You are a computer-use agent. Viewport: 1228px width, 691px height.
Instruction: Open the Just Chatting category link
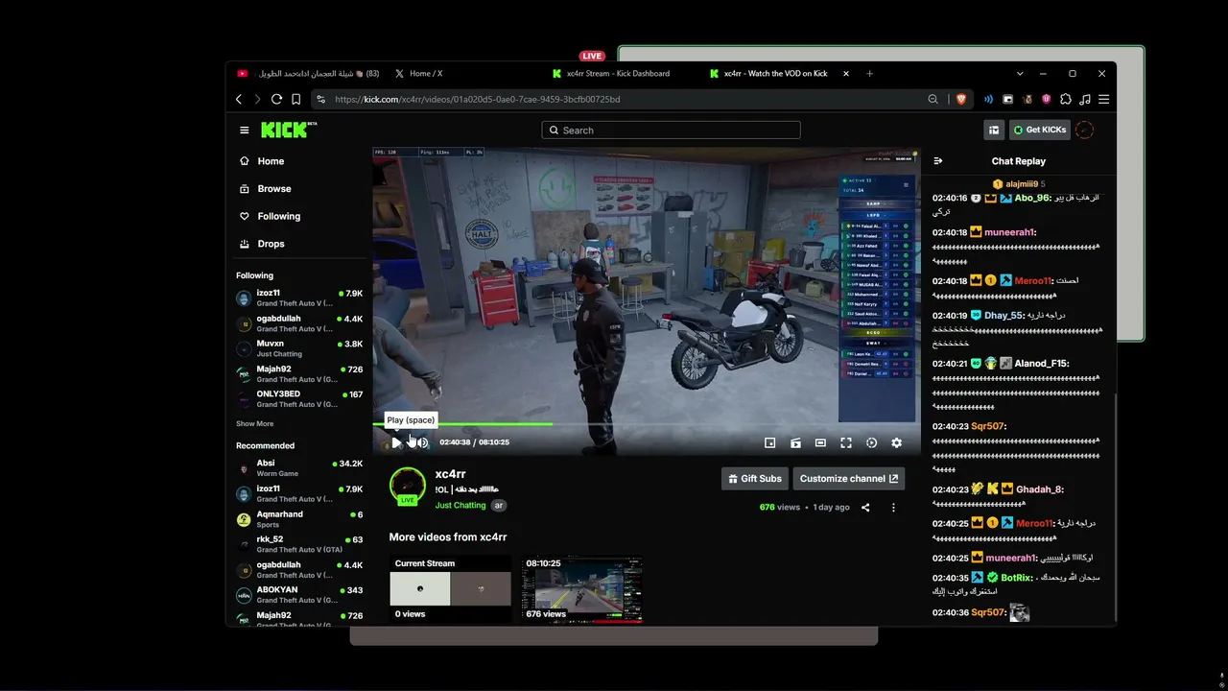tap(460, 505)
